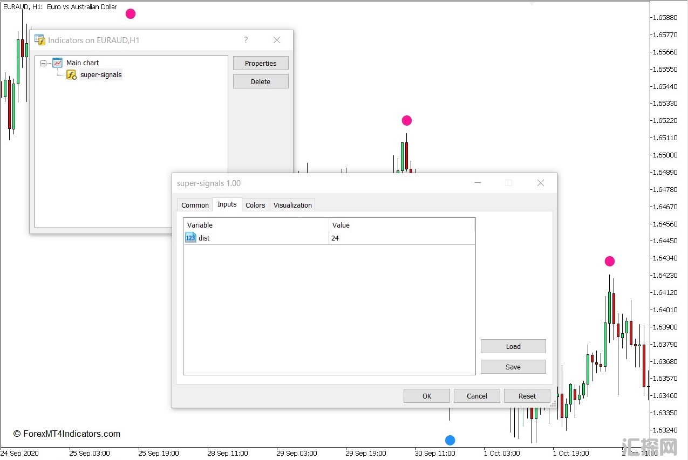Click Load to import input settings
688x460 pixels.
point(513,346)
